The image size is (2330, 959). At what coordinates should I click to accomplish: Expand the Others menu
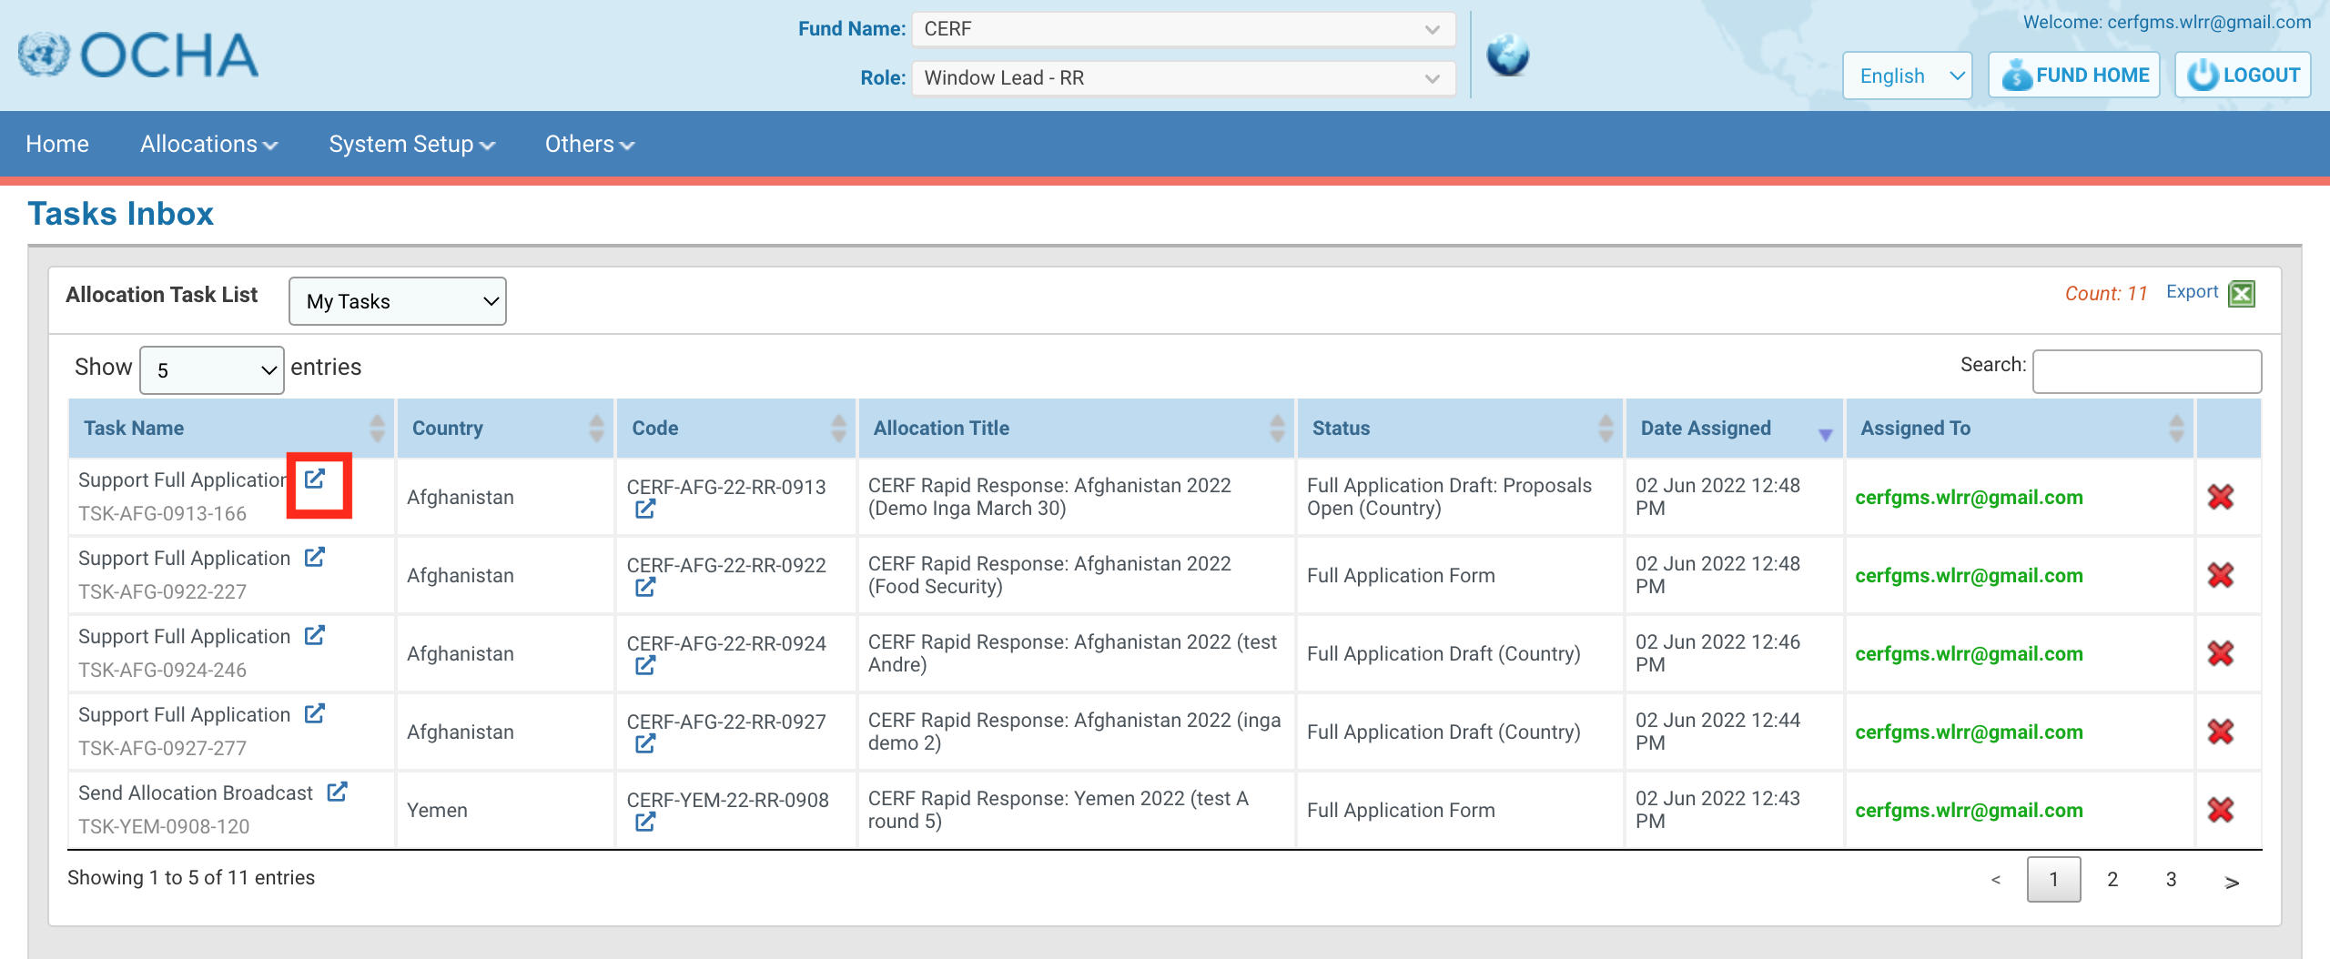pos(589,145)
